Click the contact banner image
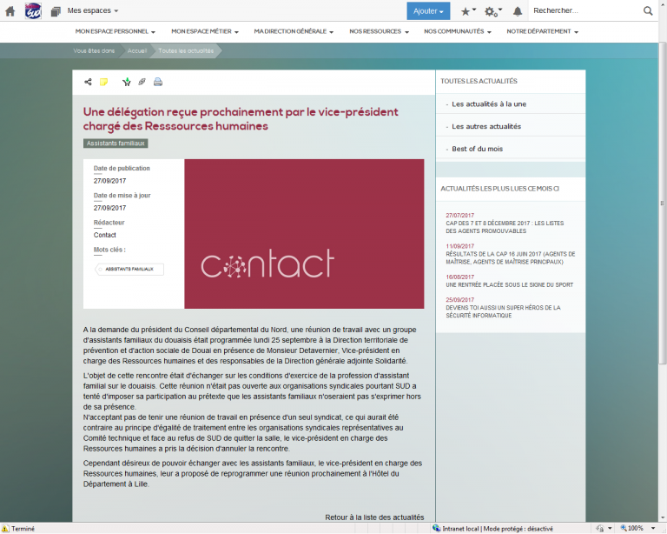This screenshot has height=534, width=667. (304, 234)
